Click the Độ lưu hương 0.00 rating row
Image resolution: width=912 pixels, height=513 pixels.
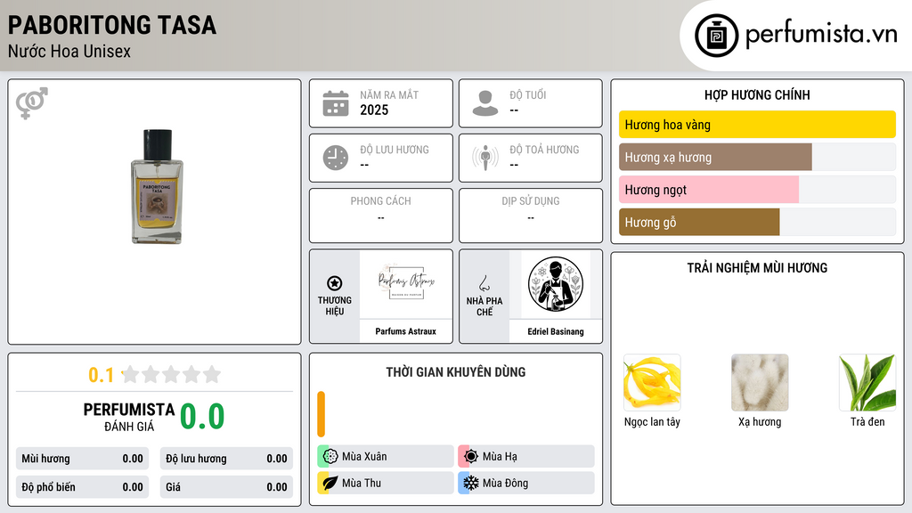[226, 459]
